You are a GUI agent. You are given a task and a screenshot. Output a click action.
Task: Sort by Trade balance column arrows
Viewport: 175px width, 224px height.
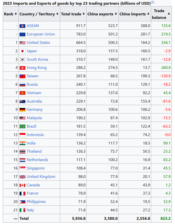(x=169, y=14)
